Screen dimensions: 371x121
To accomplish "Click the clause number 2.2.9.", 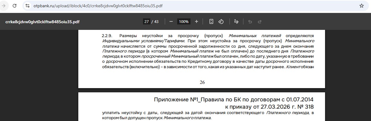I will 107,36.
